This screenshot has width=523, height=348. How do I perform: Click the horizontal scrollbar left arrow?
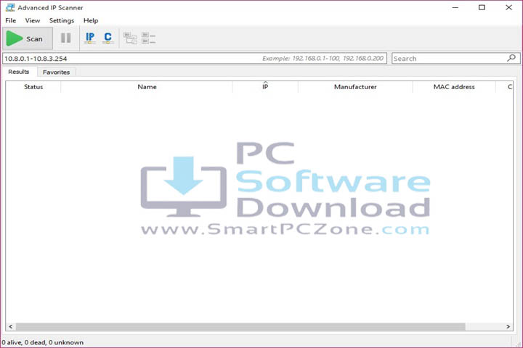11,327
